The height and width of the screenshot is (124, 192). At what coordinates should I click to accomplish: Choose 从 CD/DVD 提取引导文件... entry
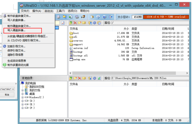tap(28, 40)
